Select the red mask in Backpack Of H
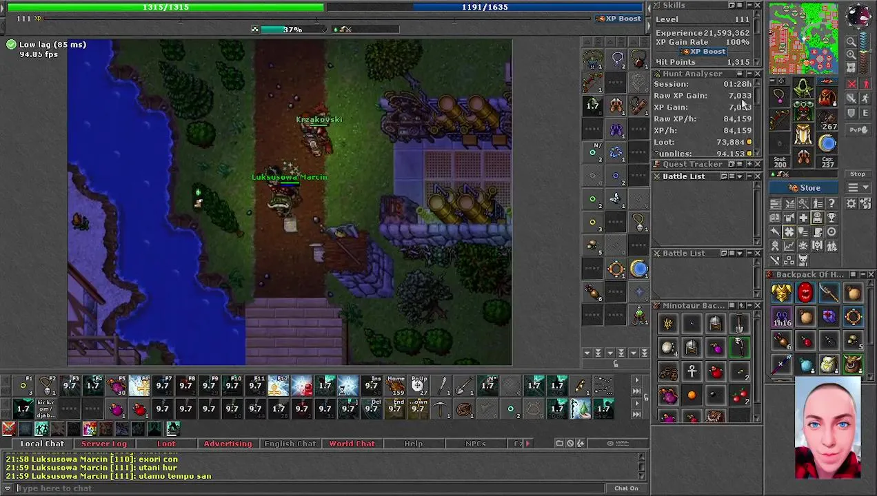The width and height of the screenshot is (877, 496). tap(806, 292)
